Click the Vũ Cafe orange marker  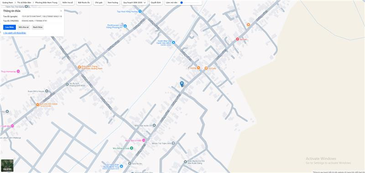(x=206, y=68)
